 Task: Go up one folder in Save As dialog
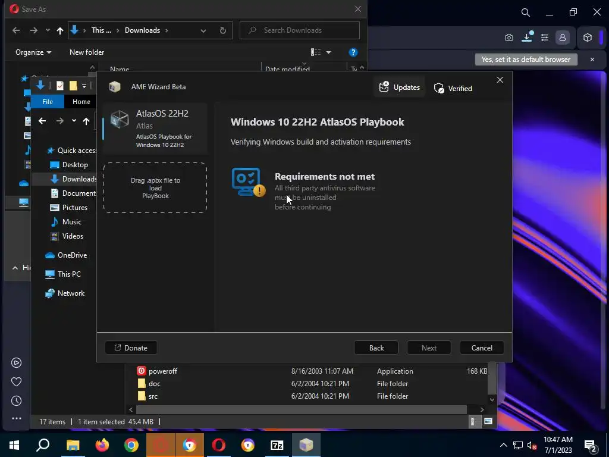pyautogui.click(x=60, y=30)
